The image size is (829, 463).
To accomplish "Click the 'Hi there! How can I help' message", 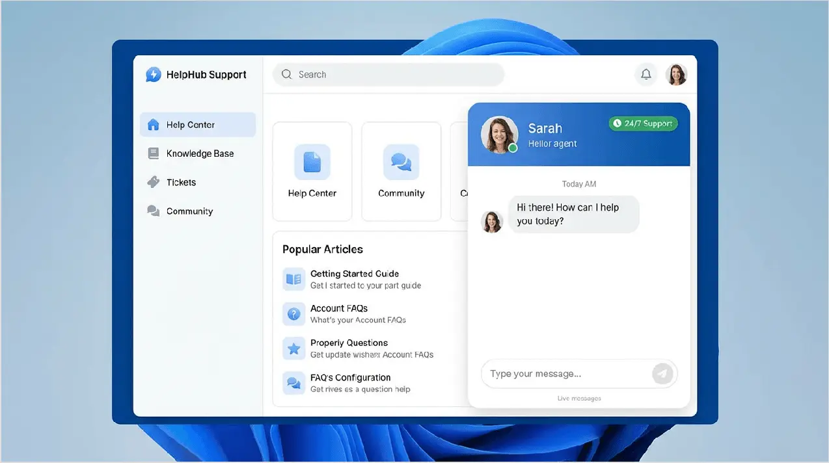I will [573, 214].
